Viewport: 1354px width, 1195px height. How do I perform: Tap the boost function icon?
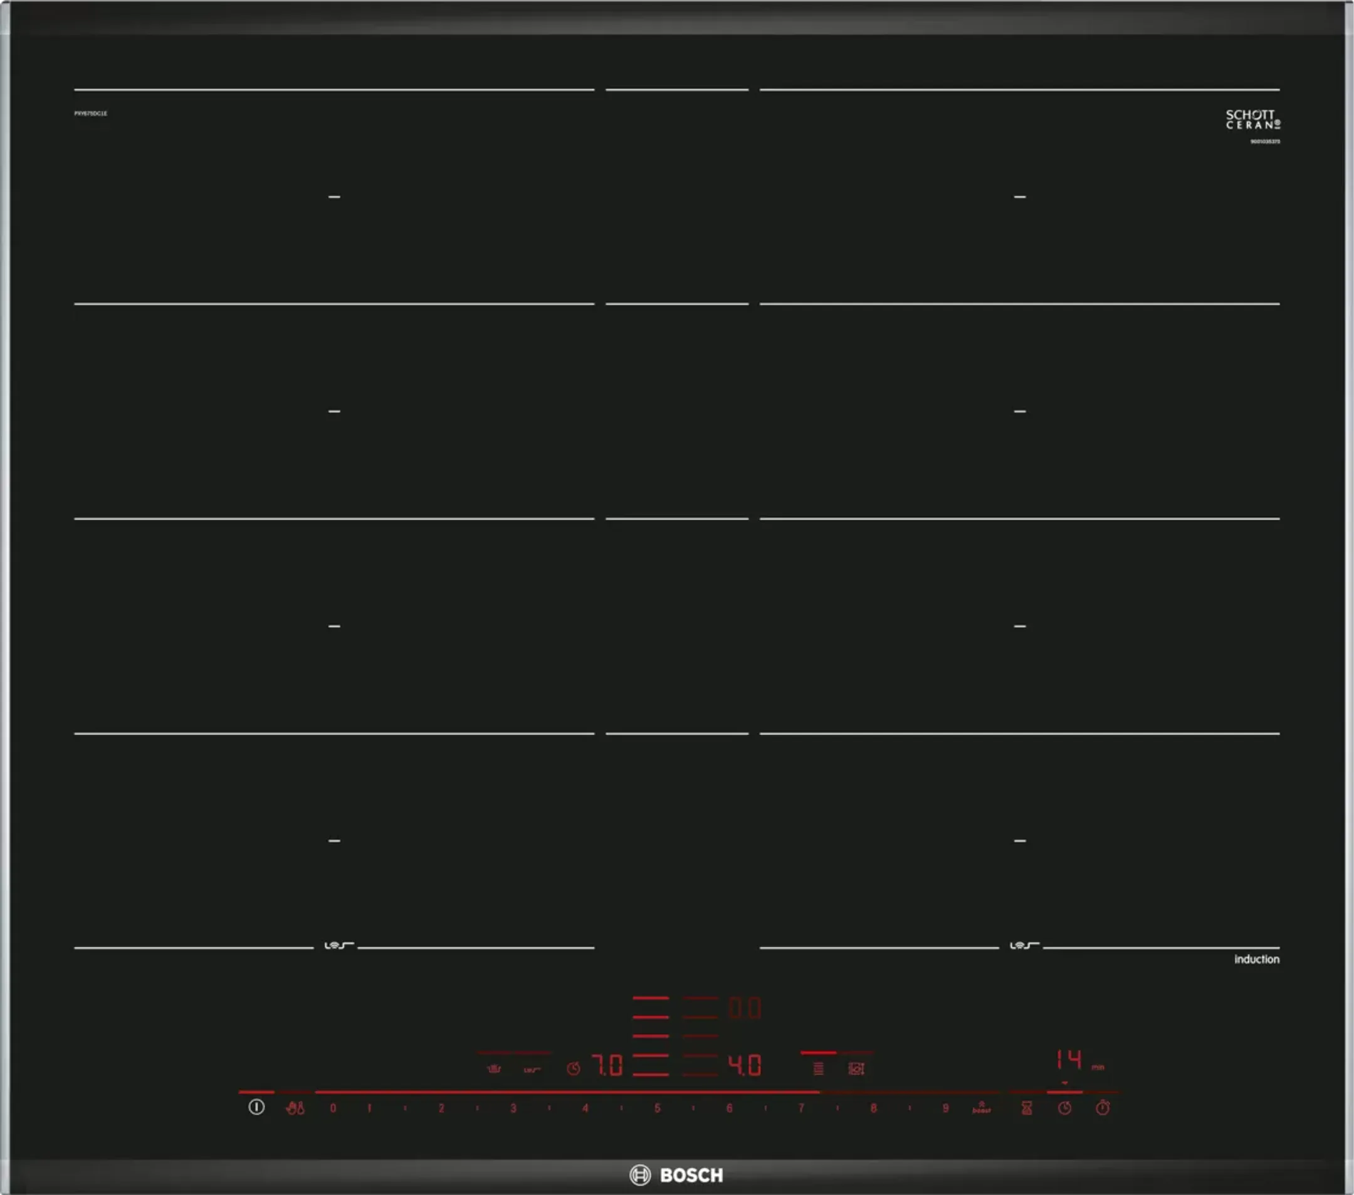981,1108
